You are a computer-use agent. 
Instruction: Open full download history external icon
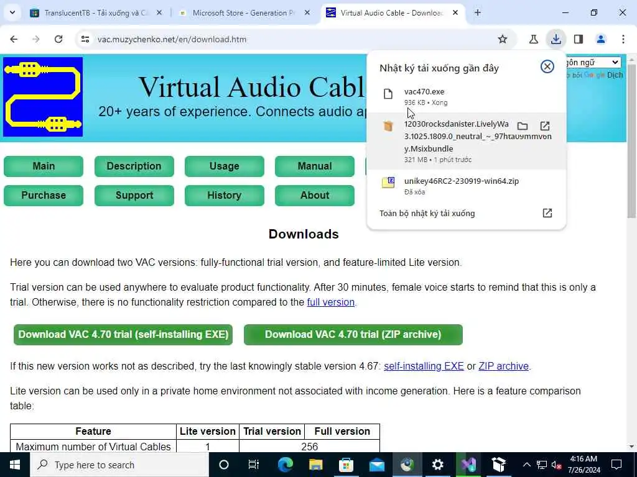547,214
